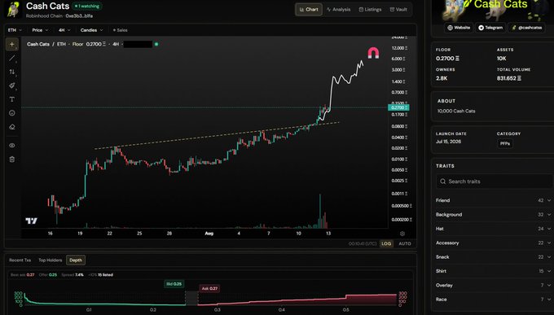Click the Bid 0.25 depth marker

click(x=174, y=284)
